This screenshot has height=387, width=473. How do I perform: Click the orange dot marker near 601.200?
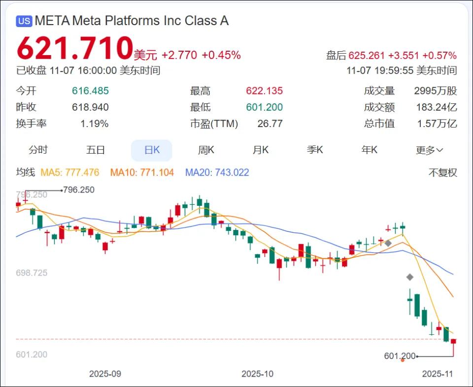[403, 360]
